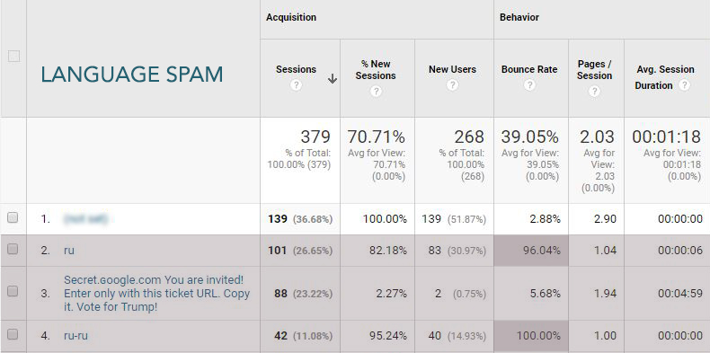Open the blurred language link in row 1
Viewport: 710px width, 353px height.
(86, 219)
